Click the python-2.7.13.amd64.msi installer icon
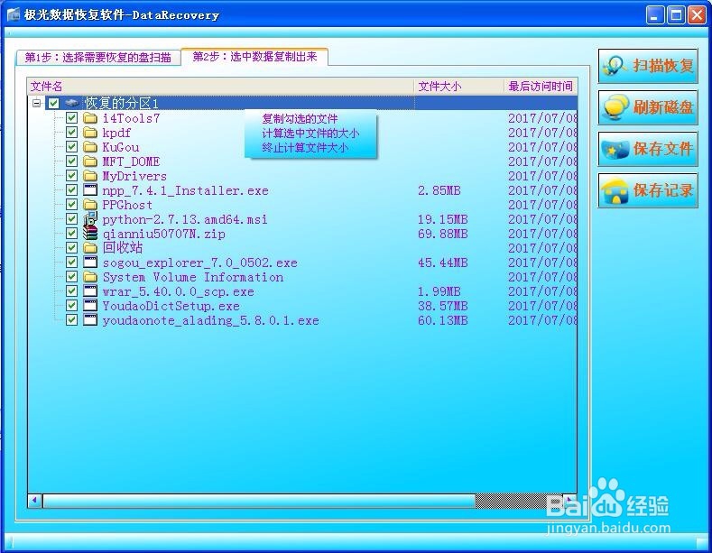This screenshot has width=712, height=553. (90, 219)
